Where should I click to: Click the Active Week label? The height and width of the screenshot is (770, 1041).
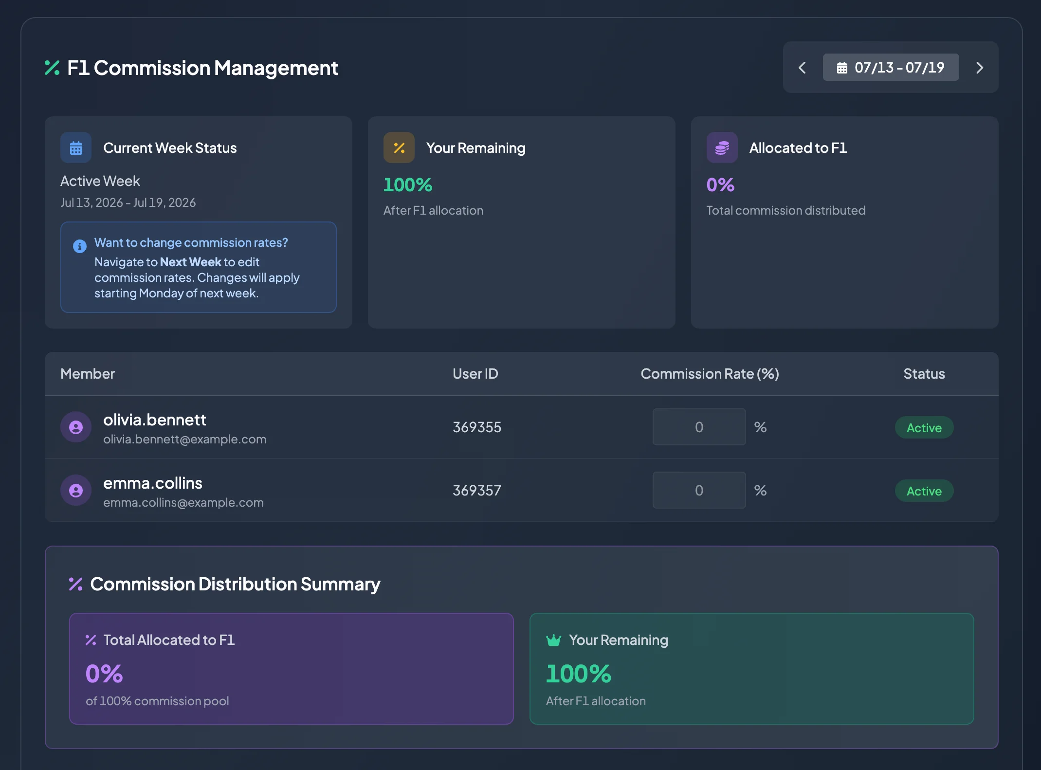coord(100,181)
